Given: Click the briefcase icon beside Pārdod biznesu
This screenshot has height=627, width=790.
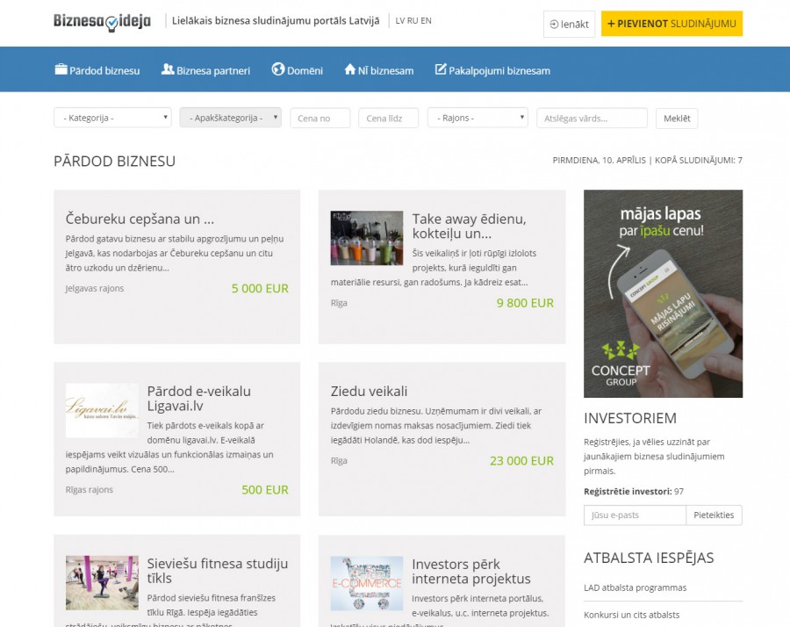Looking at the screenshot, I should pyautogui.click(x=61, y=70).
